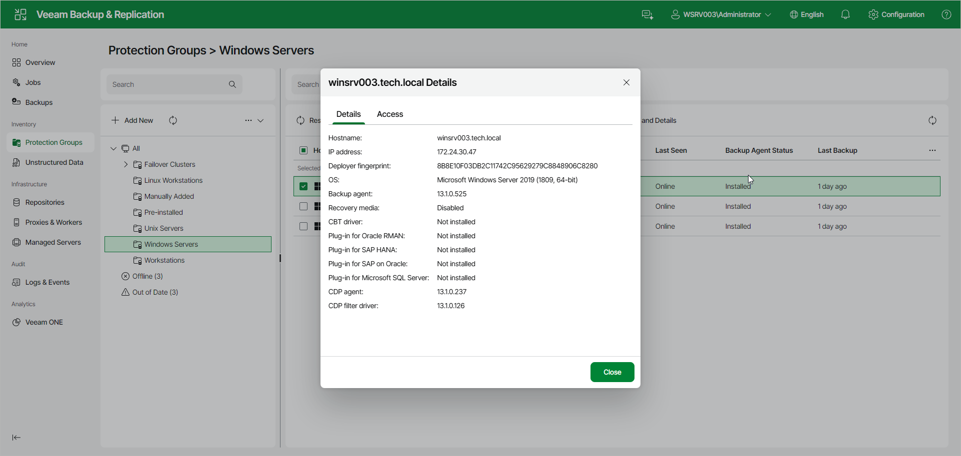This screenshot has width=961, height=456.
Task: Open the remote console icon in header
Action: 647,14
